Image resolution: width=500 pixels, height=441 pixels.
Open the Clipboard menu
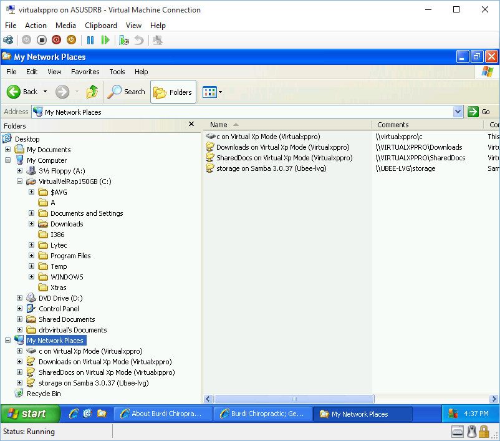(x=101, y=26)
